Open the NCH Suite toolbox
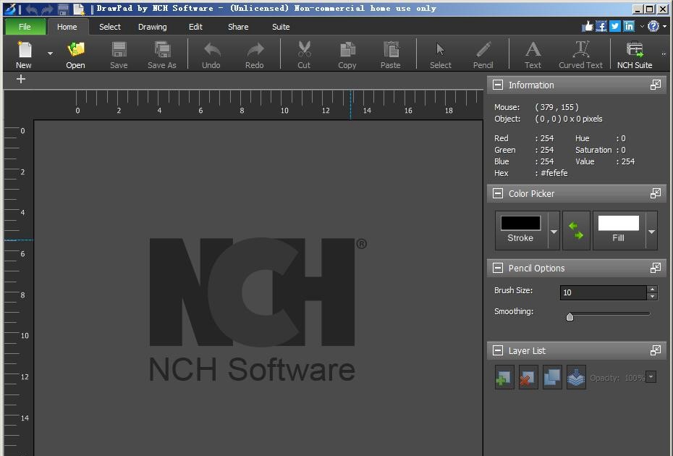This screenshot has width=673, height=456. pos(635,54)
